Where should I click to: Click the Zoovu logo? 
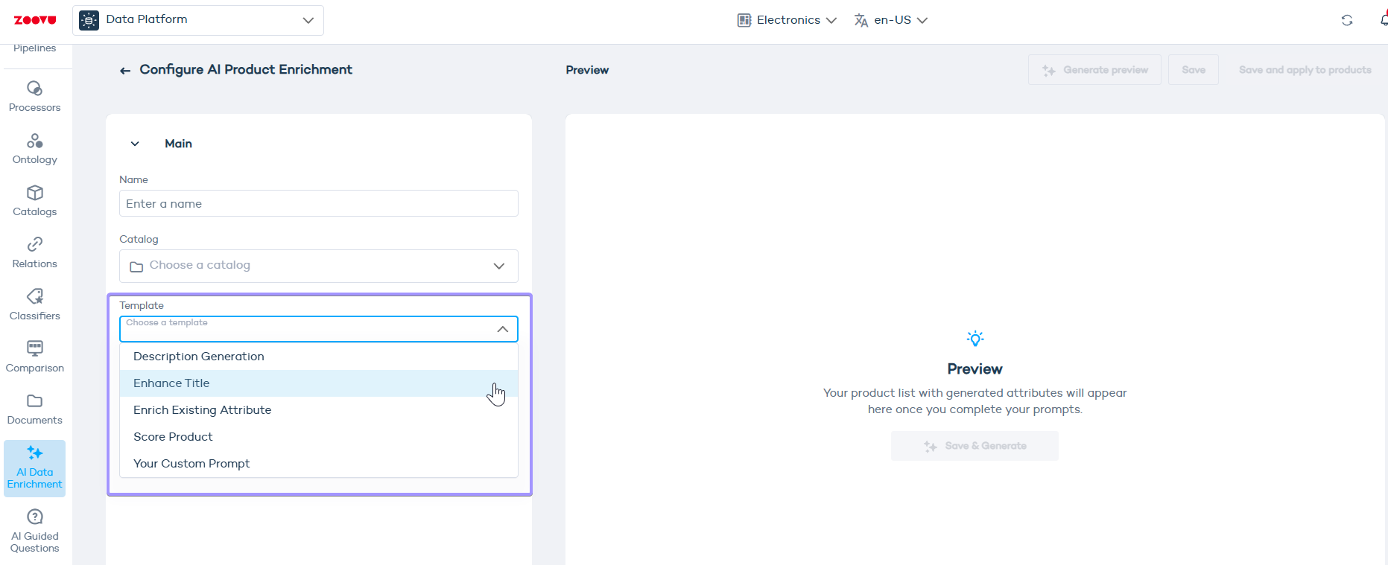[35, 20]
